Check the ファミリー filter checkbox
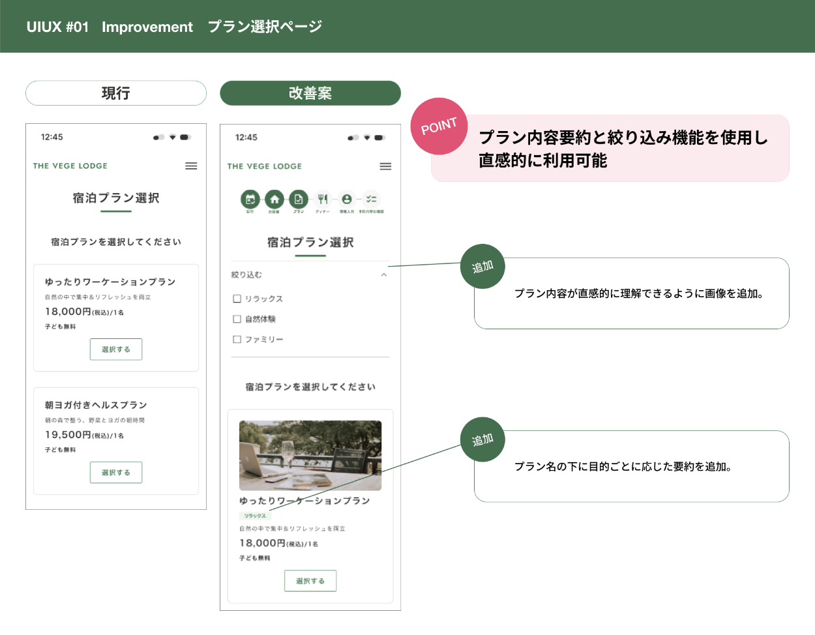 point(237,340)
